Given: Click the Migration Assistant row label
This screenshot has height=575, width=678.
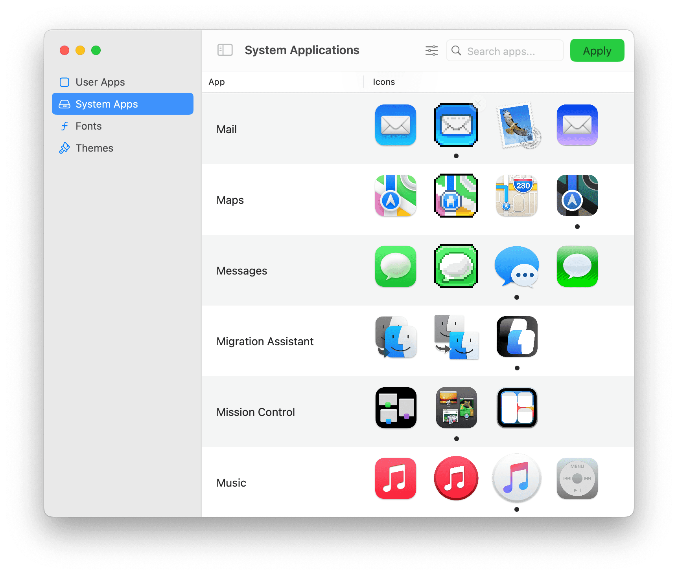Looking at the screenshot, I should (265, 341).
